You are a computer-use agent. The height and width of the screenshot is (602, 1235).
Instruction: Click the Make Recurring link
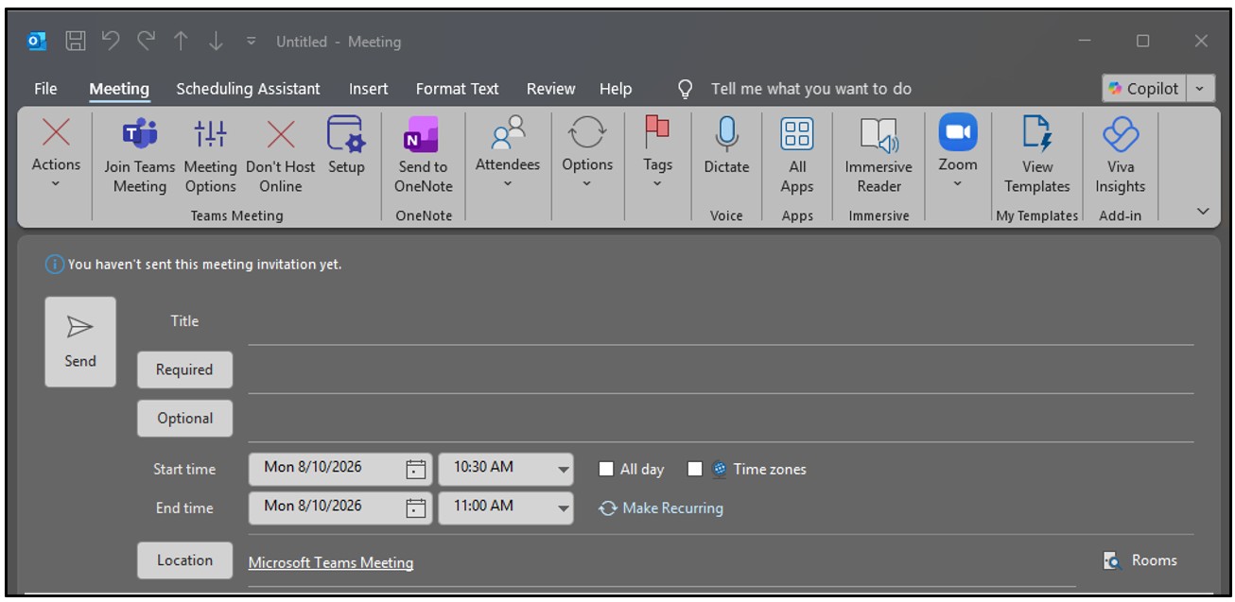pyautogui.click(x=661, y=508)
